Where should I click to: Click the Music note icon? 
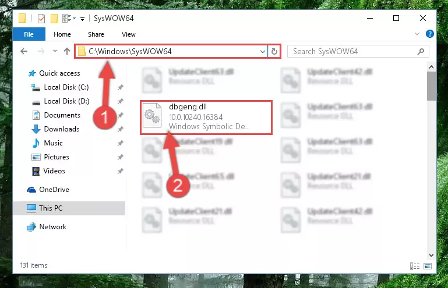point(36,143)
